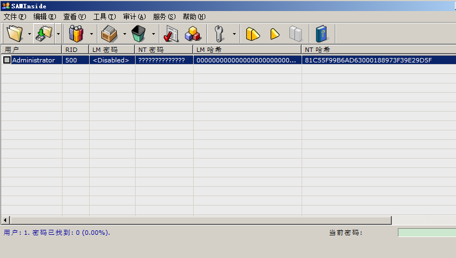Click the wrench settings toolbar icon
Image resolution: width=456 pixels, height=258 pixels.
coord(219,34)
